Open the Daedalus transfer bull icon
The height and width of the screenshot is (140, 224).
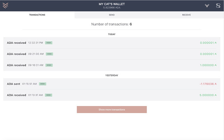click(x=207, y=6)
